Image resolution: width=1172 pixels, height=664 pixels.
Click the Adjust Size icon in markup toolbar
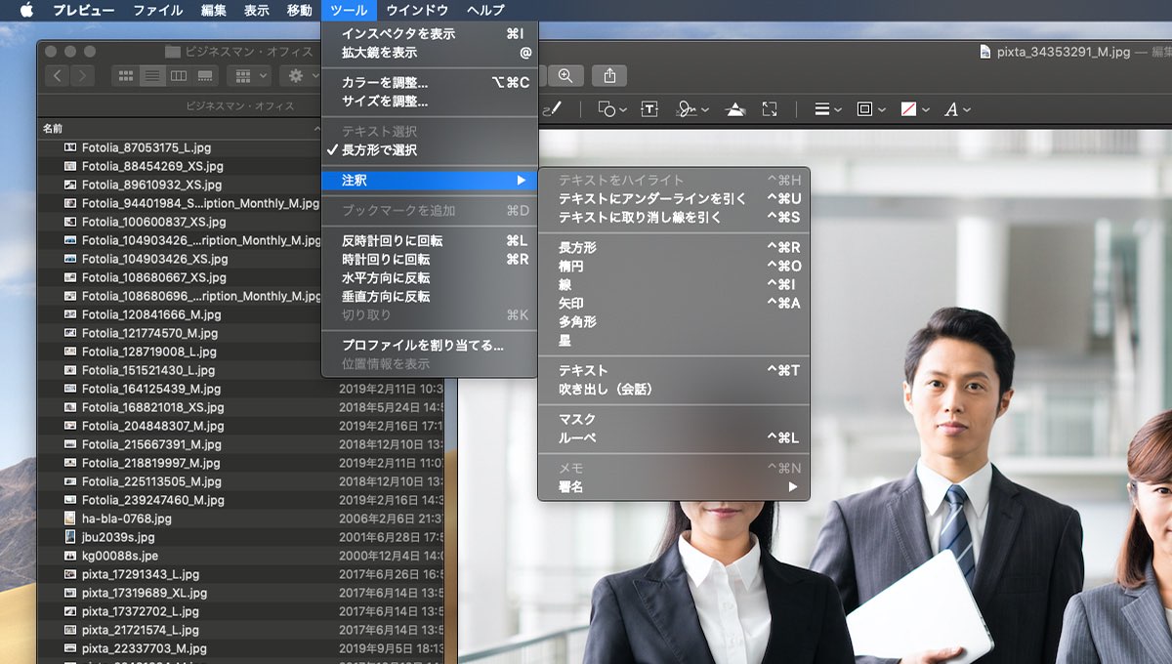click(770, 109)
